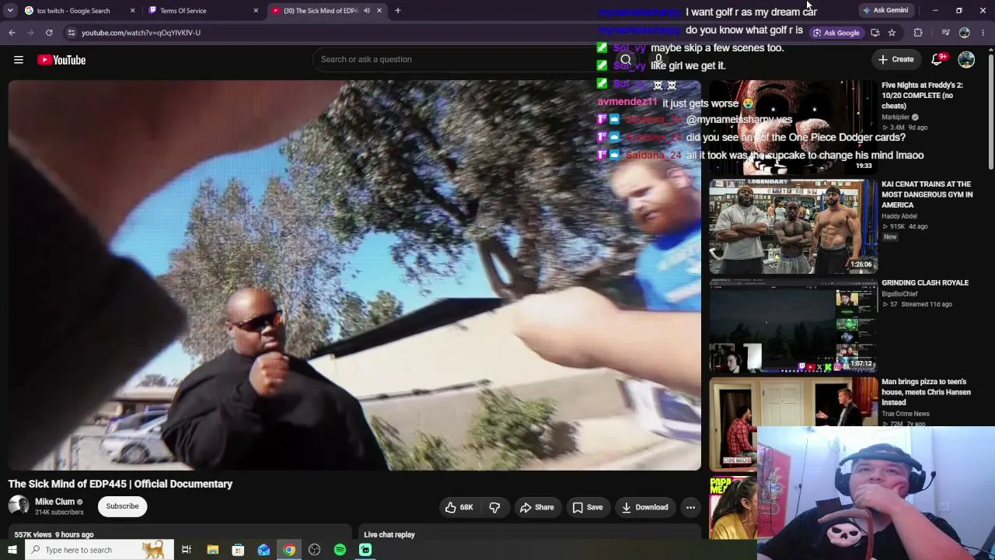
Task: Open Chrome media controls icon
Action: click(945, 33)
